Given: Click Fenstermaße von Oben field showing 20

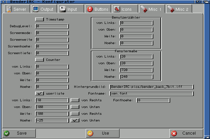Looking at the screenshot, I should [x=136, y=63].
